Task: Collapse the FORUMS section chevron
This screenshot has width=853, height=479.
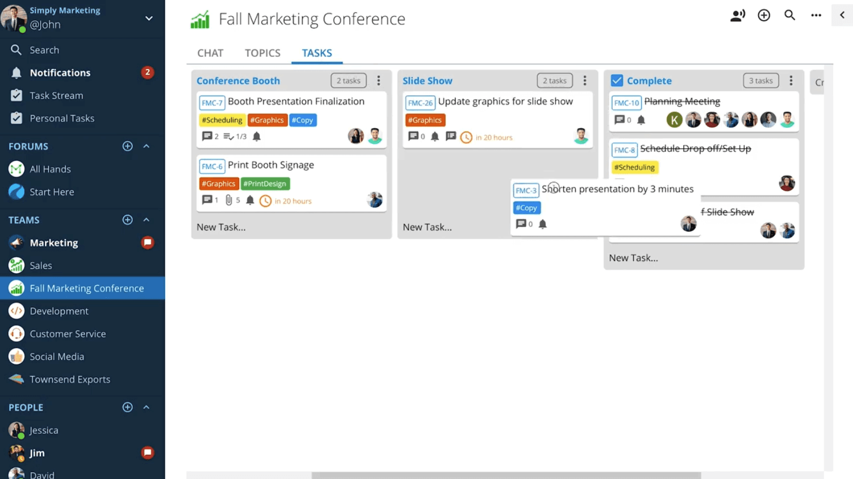Action: pos(147,147)
